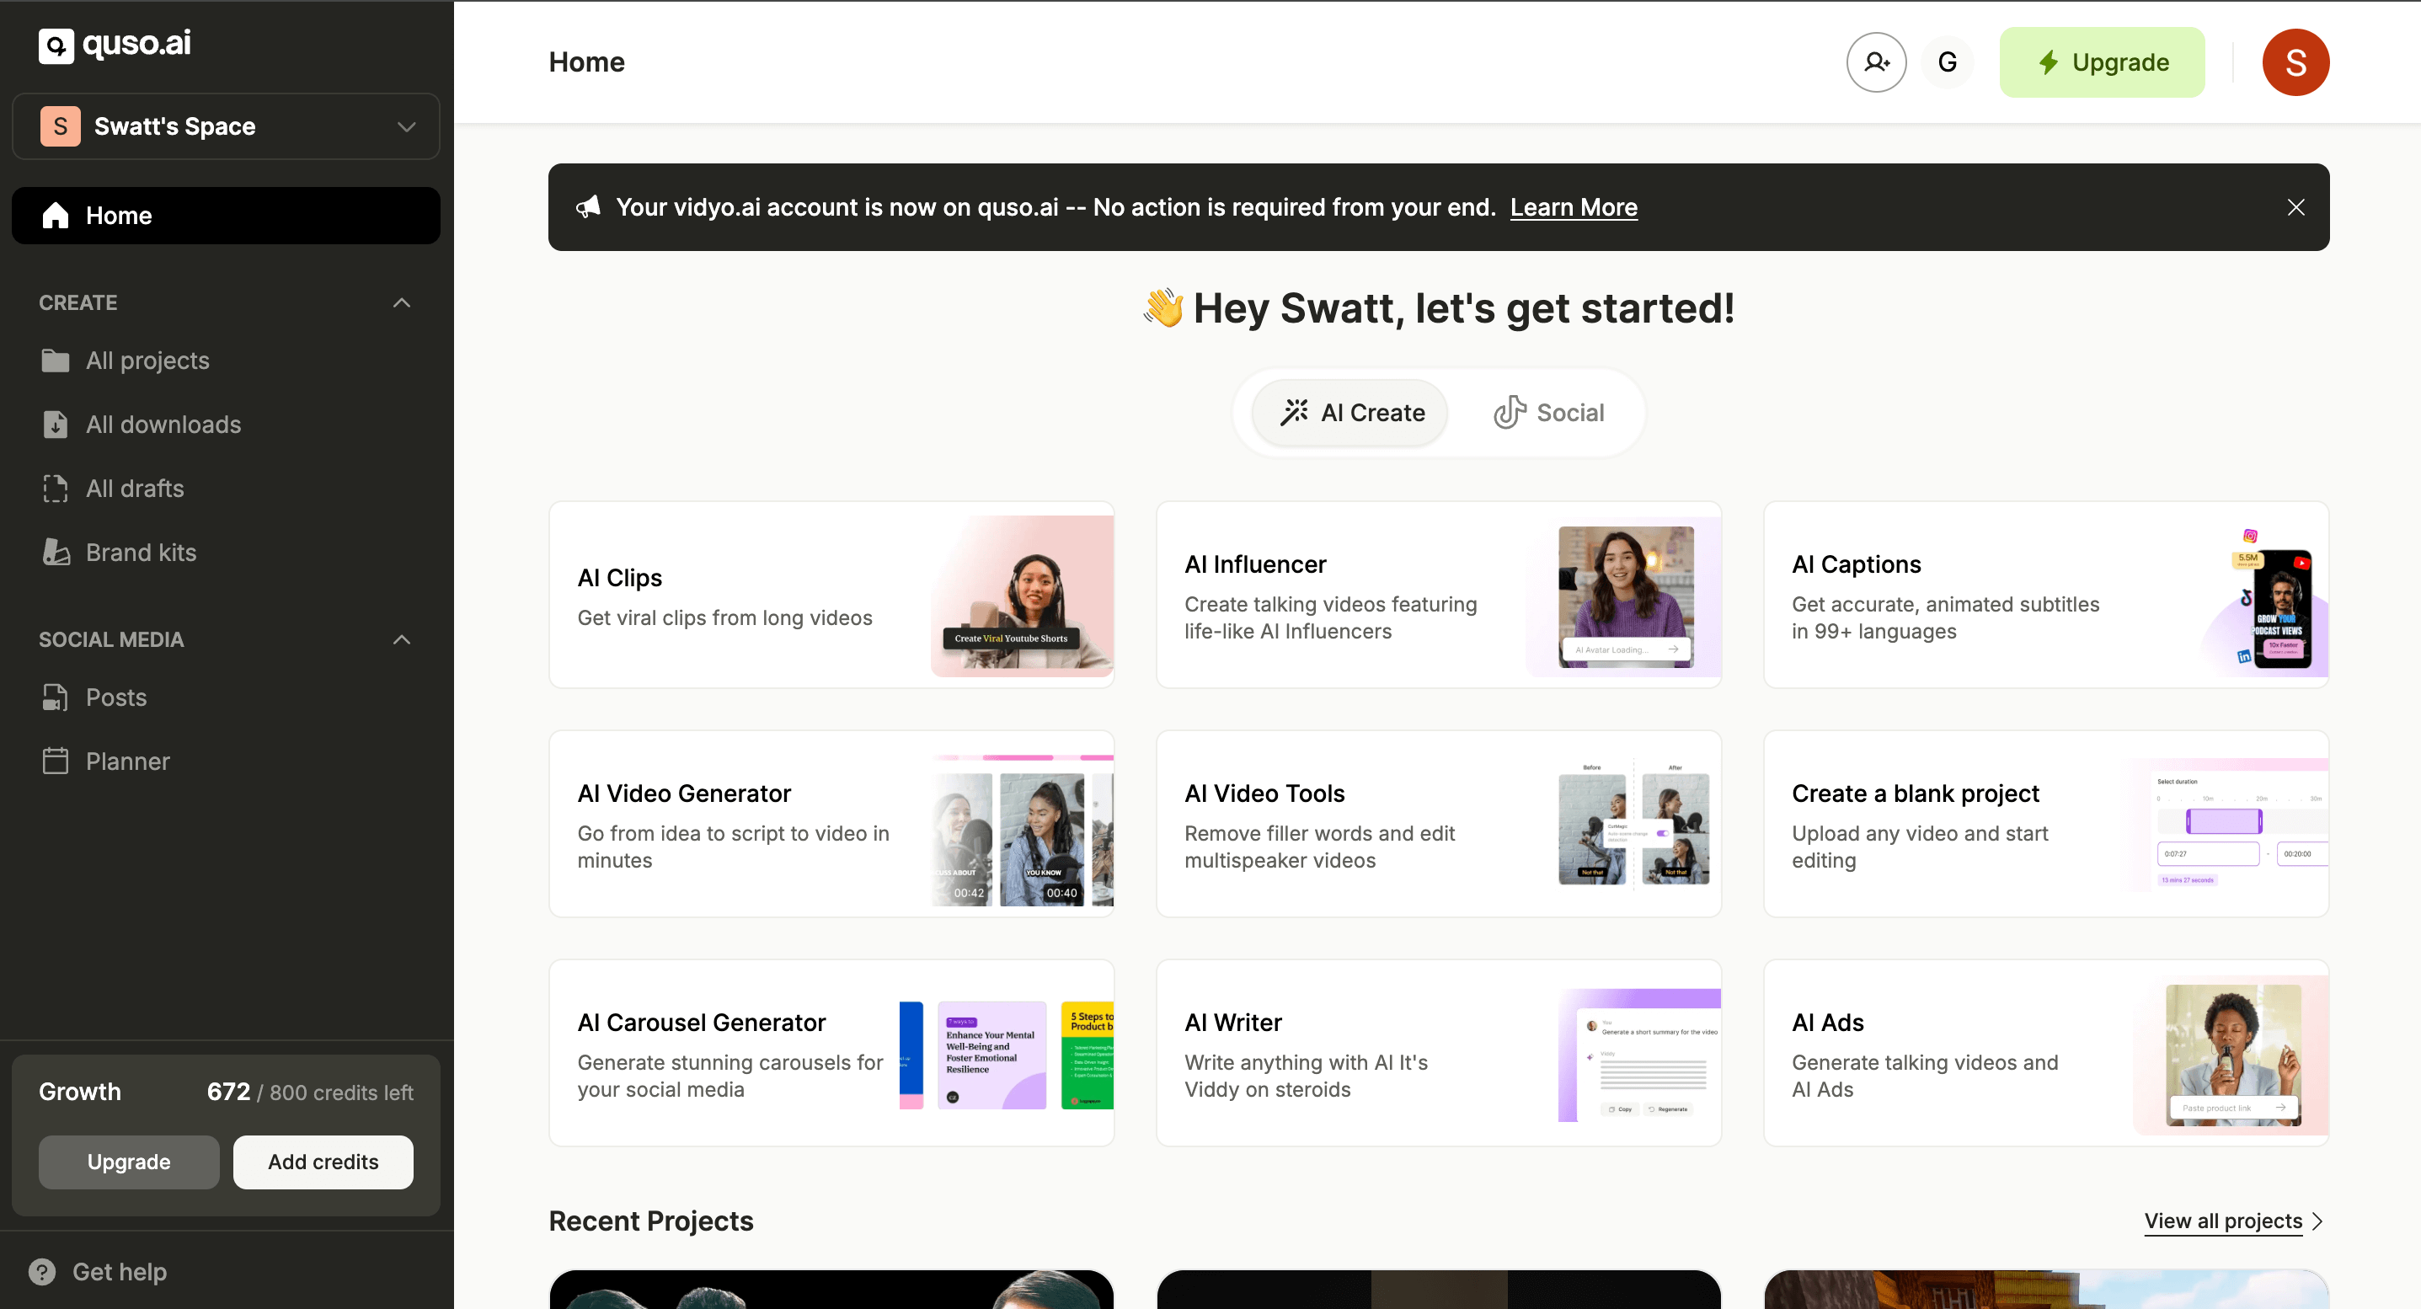Screen dimensions: 2421x1309
Task: Open All drafts from sidebar
Action: [135, 489]
